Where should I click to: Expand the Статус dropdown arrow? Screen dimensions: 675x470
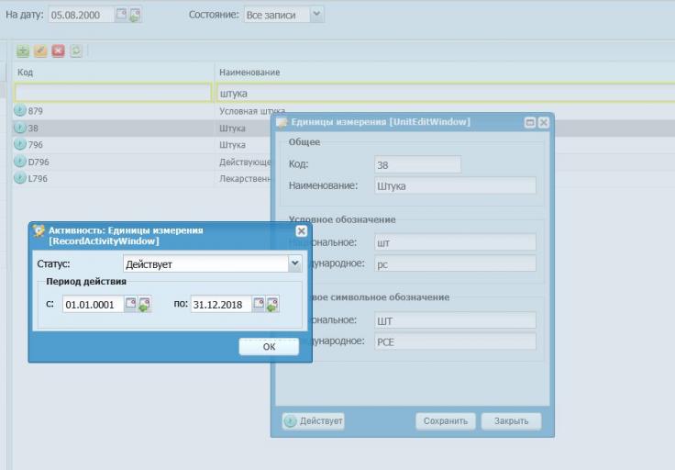click(295, 263)
